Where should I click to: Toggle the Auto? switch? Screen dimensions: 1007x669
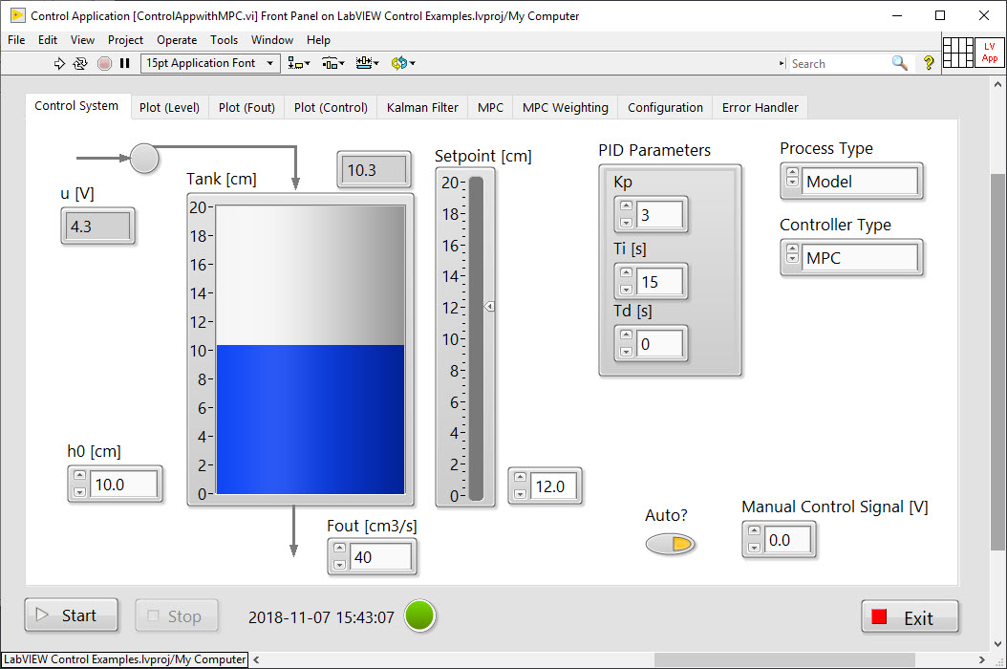coord(670,544)
